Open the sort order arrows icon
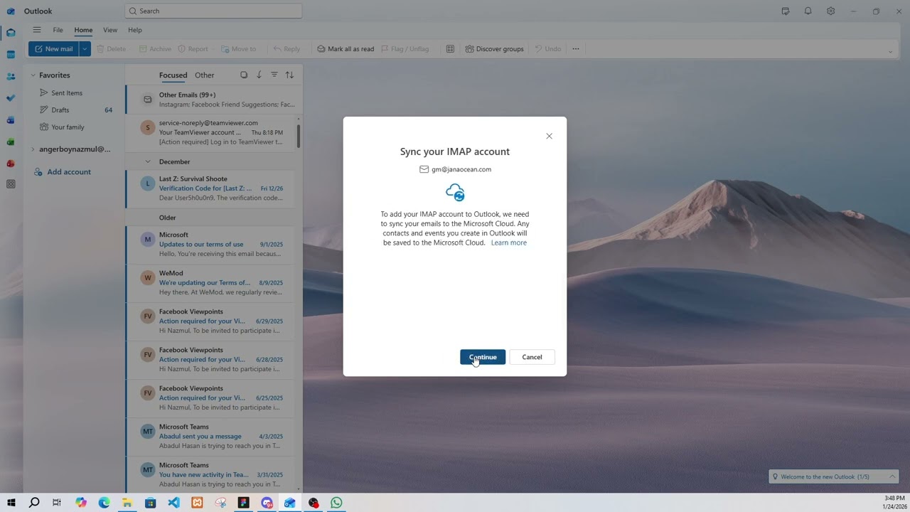 click(289, 75)
